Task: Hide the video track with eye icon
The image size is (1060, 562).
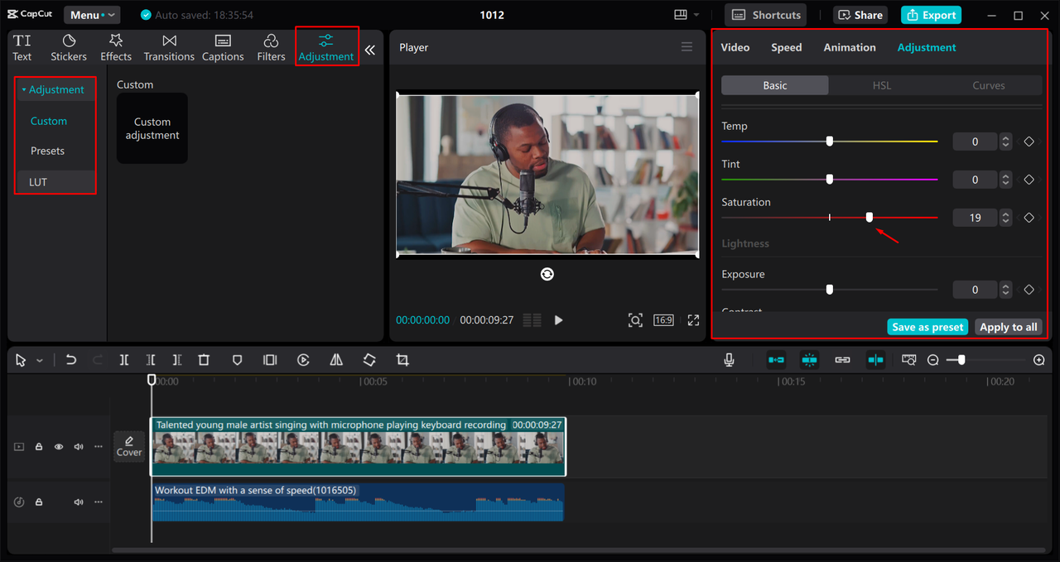Action: [59, 447]
